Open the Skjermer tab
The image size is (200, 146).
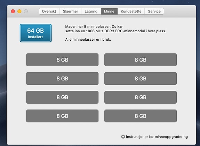click(x=70, y=11)
